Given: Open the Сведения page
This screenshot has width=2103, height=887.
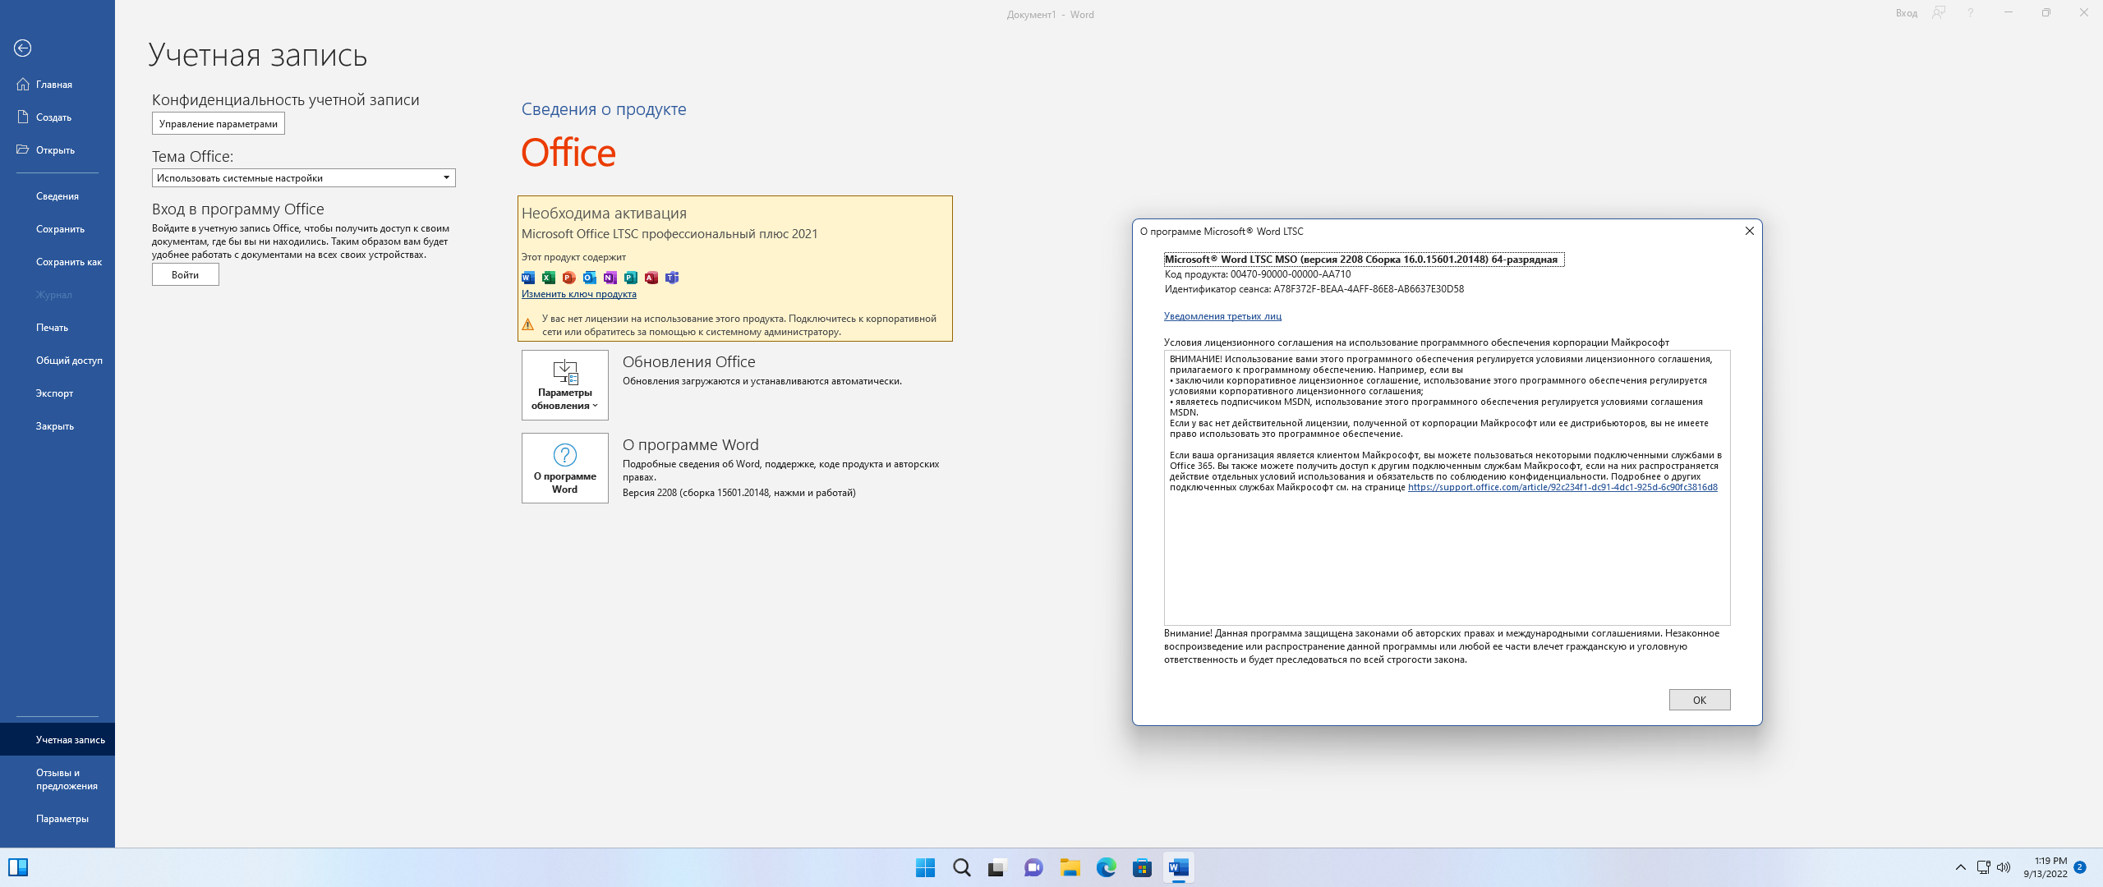Looking at the screenshot, I should [58, 196].
